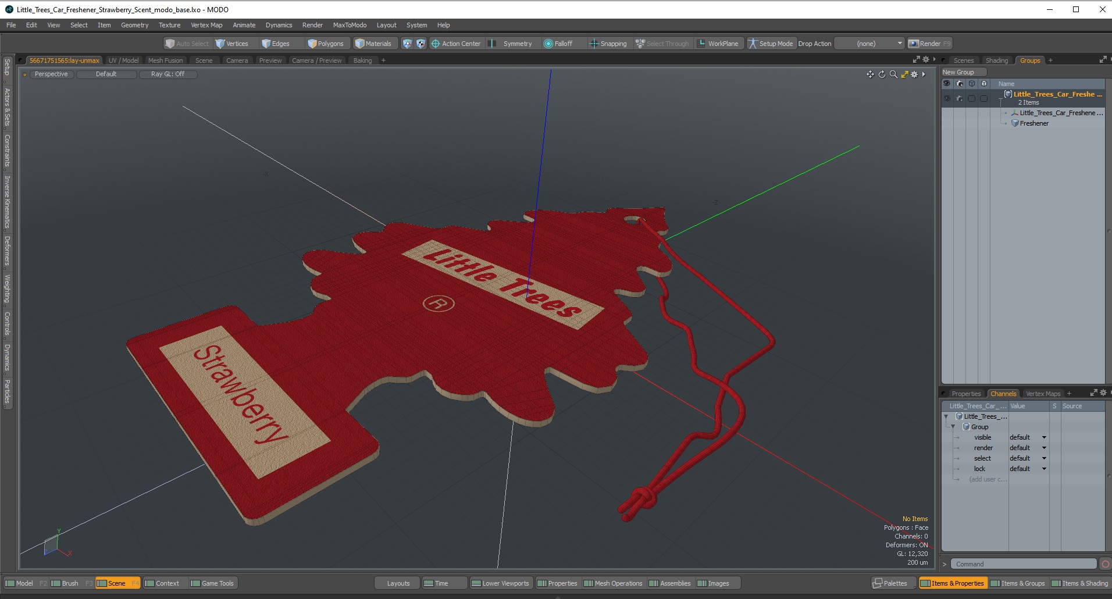Open the render channel default dropdown
This screenshot has height=599, width=1112.
[x=1028, y=448]
